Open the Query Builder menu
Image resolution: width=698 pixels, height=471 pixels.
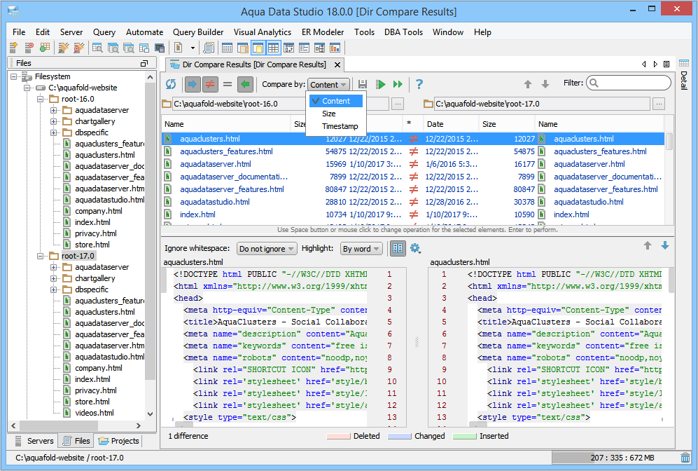coord(198,32)
